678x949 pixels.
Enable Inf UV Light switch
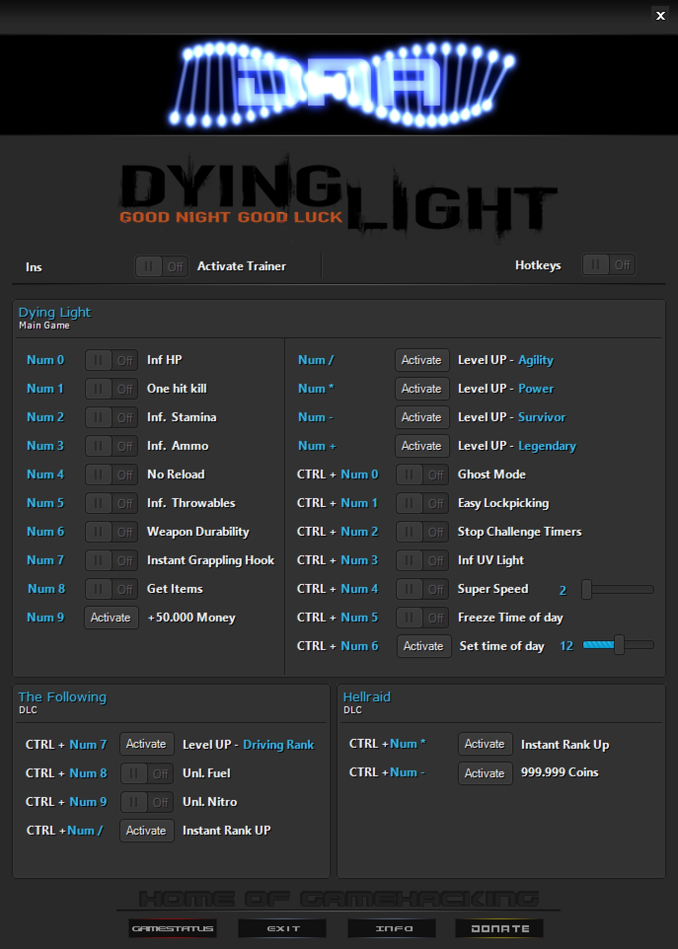pos(422,561)
